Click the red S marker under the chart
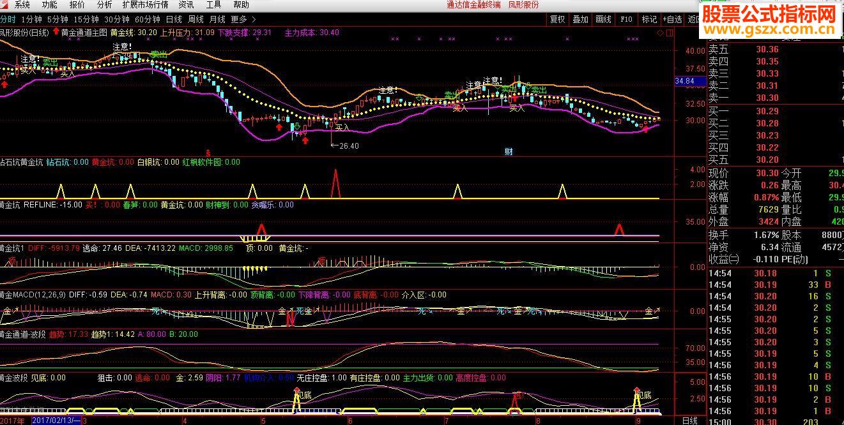The image size is (844, 425). 208,153
